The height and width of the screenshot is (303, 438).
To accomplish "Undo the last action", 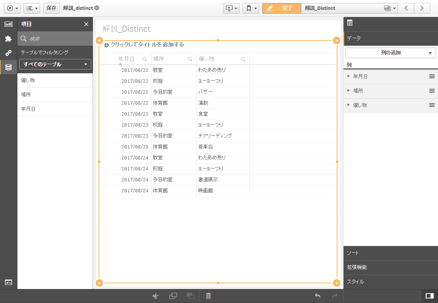I will [x=317, y=296].
